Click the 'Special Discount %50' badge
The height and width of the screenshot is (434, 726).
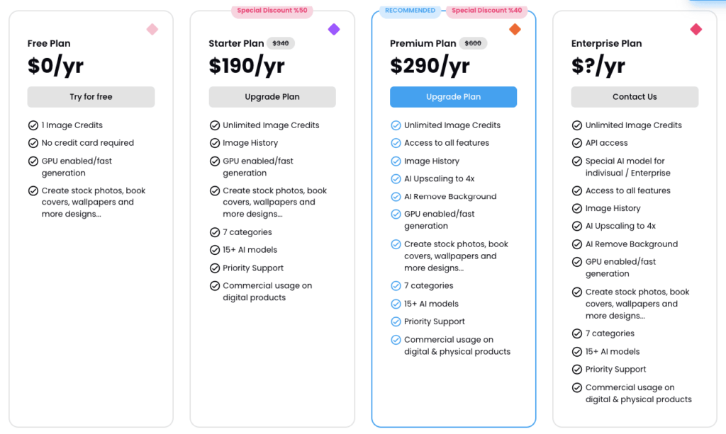[x=272, y=11]
